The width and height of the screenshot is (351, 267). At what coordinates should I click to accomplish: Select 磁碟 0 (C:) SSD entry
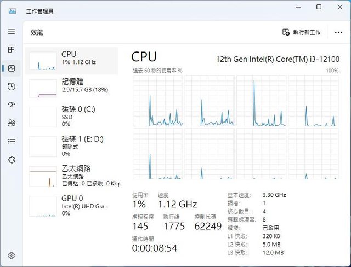pos(71,117)
